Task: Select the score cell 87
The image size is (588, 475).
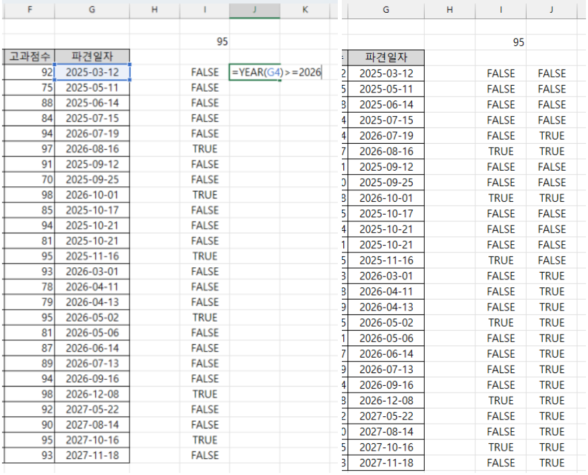Action: (29, 347)
